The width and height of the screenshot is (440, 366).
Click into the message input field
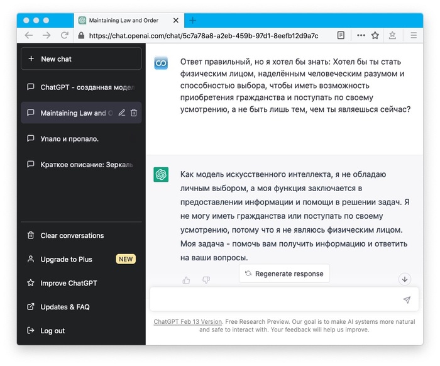click(277, 300)
